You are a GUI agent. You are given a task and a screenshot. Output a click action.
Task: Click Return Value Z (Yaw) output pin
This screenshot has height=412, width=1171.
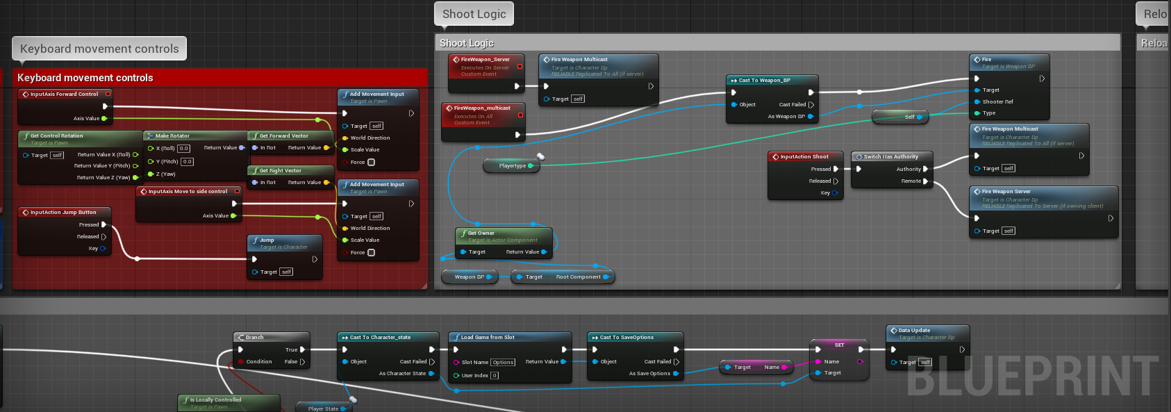135,177
